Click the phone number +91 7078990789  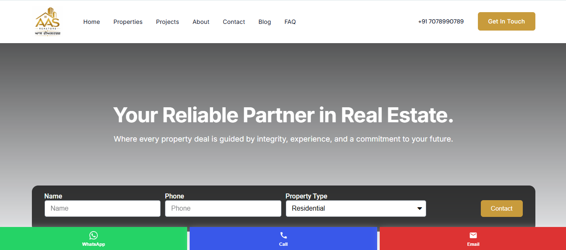tap(441, 21)
